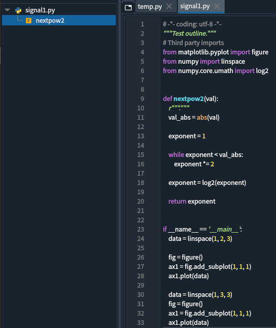The image size is (276, 328).
Task: Click ax1 = fig.add_subplot on line 32
Action: (210, 313)
